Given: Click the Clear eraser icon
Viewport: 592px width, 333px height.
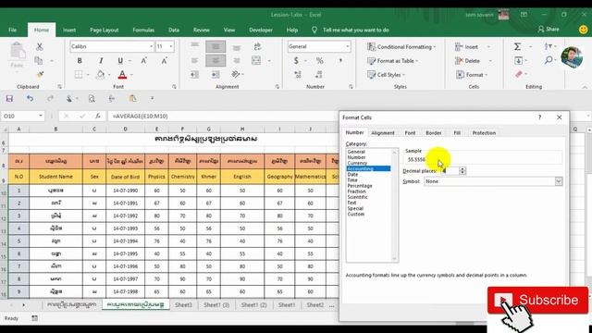Looking at the screenshot, I should pyautogui.click(x=519, y=74).
